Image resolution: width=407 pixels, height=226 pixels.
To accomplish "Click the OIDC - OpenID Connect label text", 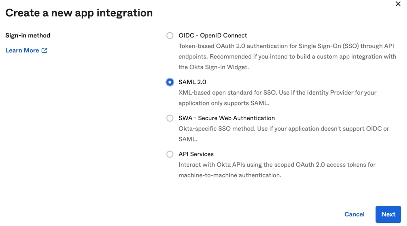I will (x=213, y=35).
